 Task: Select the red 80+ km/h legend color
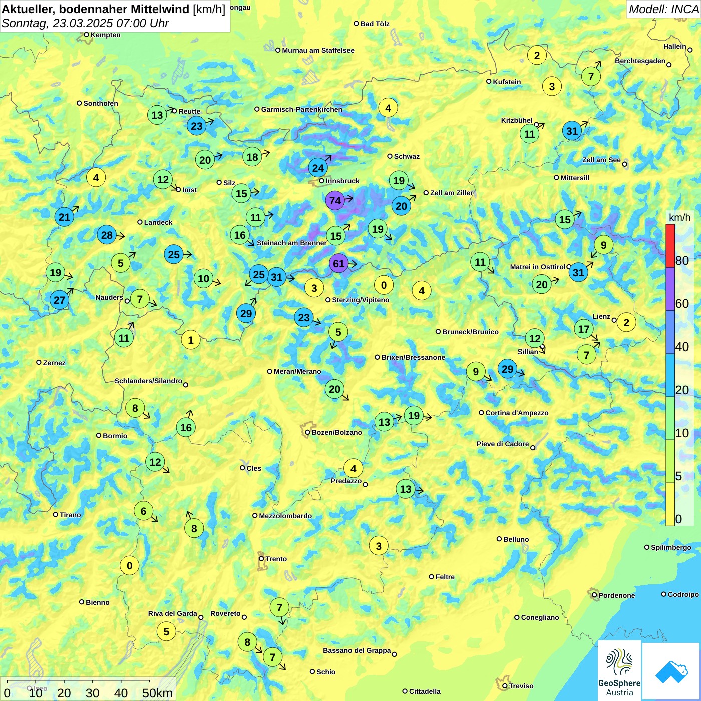pos(670,245)
